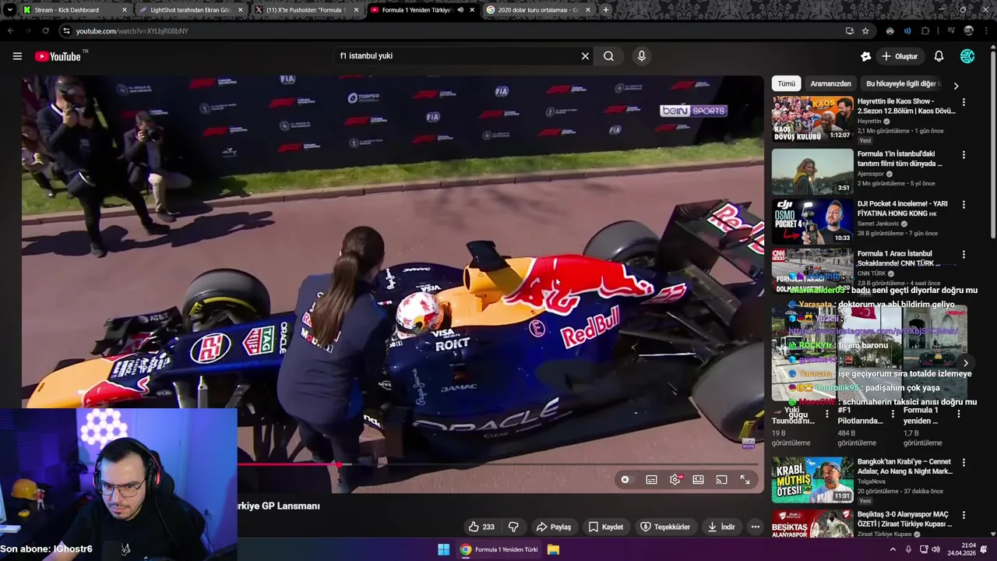Viewport: 997px width, 561px height.
Task: Dislike the video
Action: click(513, 527)
